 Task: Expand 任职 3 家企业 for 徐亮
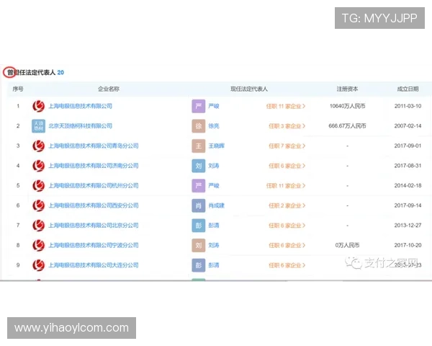coord(287,126)
